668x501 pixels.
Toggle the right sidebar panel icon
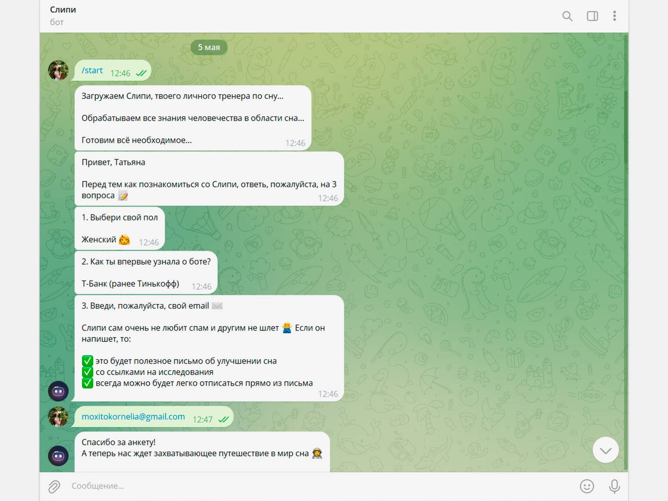(592, 16)
